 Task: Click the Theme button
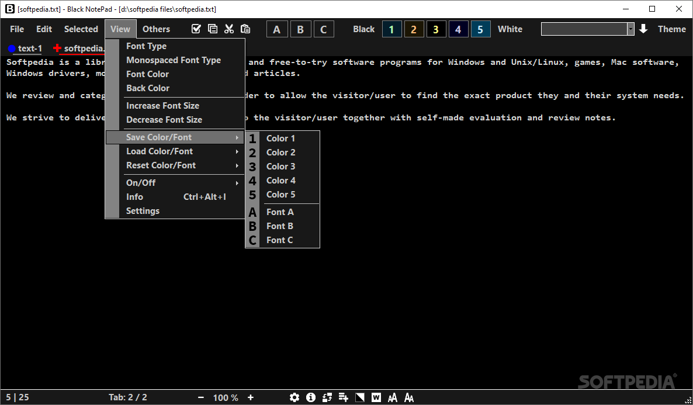click(x=672, y=29)
